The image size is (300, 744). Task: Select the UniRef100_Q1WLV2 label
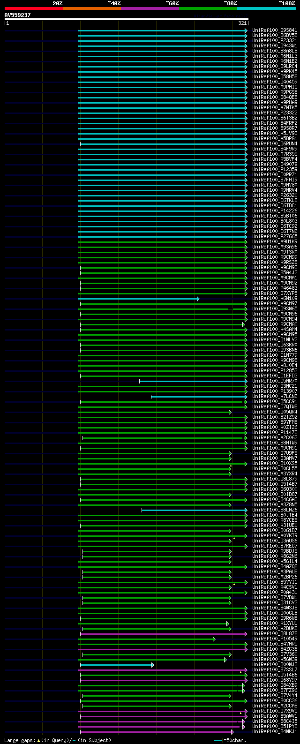pyautogui.click(x=275, y=340)
